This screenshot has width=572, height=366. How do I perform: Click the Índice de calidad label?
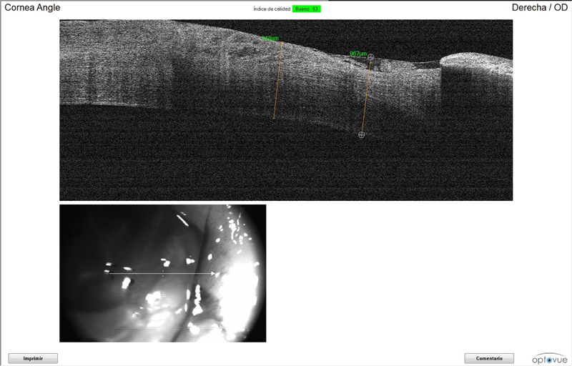(x=272, y=9)
